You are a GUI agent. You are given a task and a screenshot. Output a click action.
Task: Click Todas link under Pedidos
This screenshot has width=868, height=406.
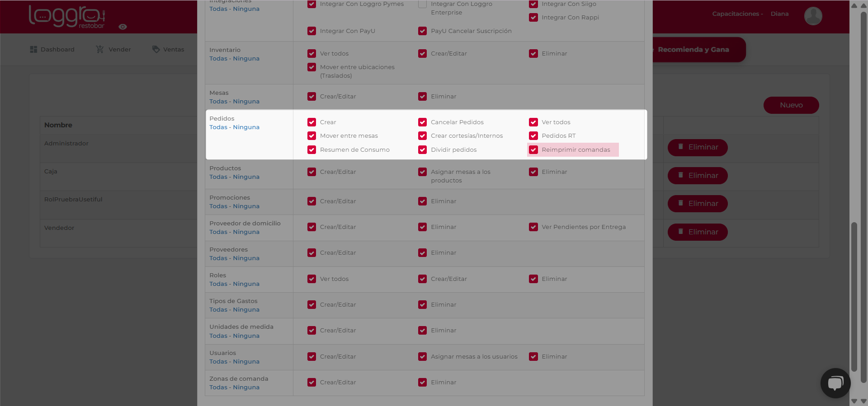218,127
